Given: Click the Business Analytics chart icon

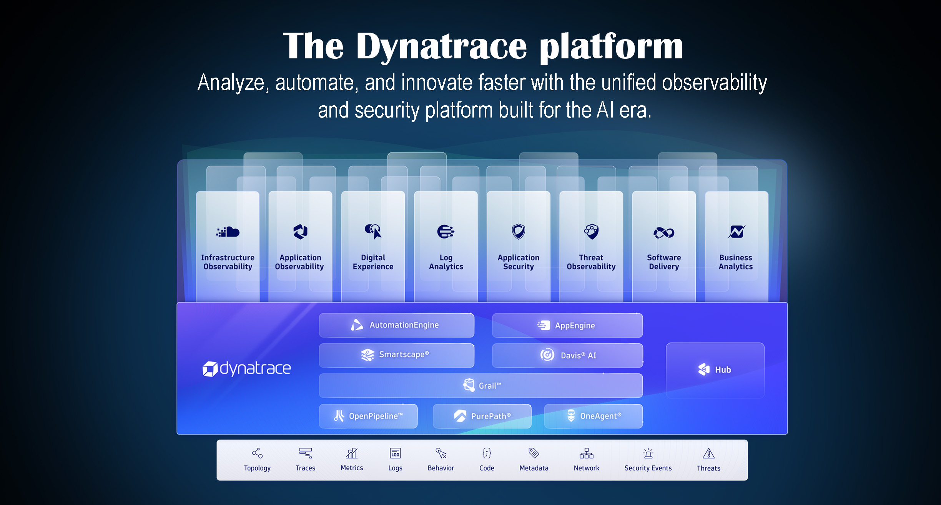Looking at the screenshot, I should click(737, 232).
